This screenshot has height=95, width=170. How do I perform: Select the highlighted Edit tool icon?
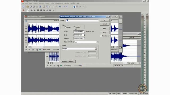[74, 7]
